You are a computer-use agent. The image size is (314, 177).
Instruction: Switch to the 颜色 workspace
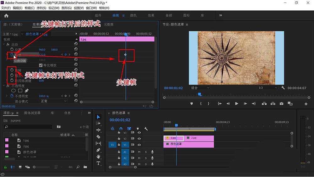pos(133,15)
